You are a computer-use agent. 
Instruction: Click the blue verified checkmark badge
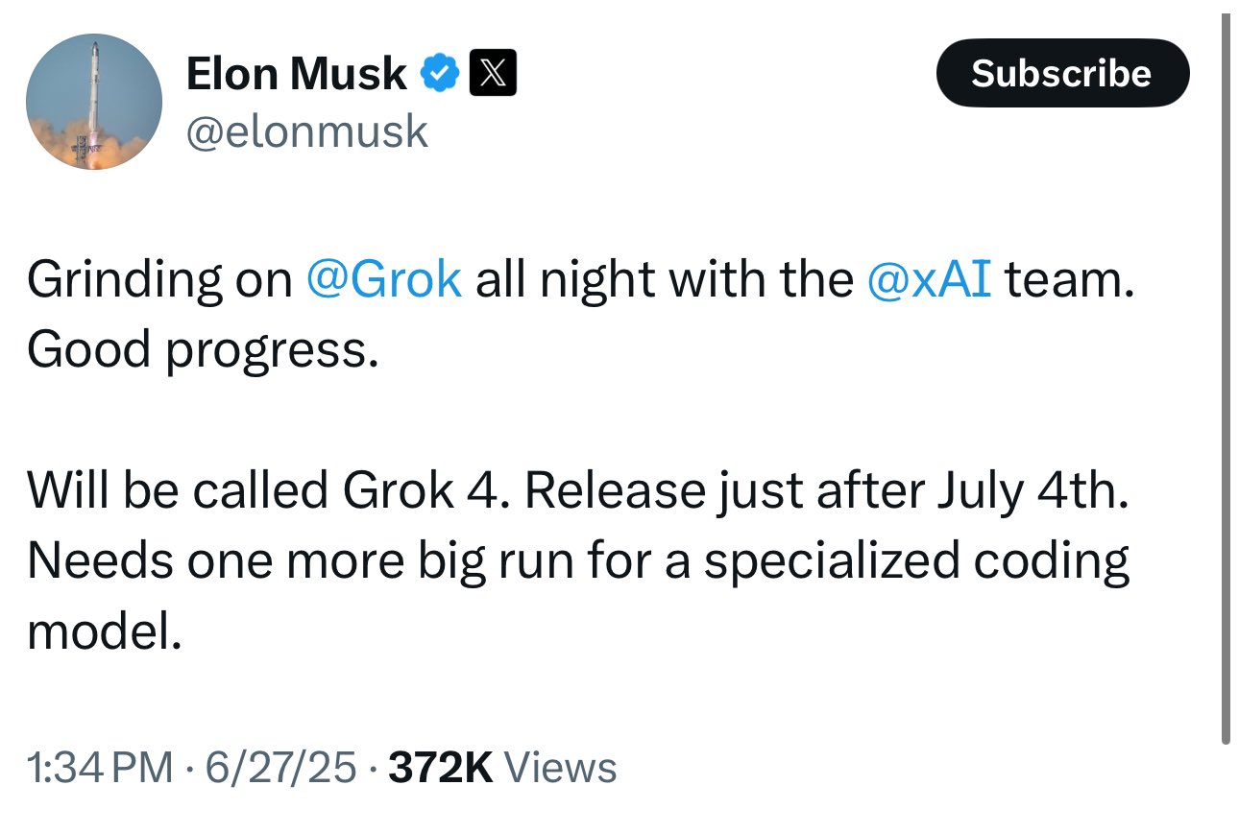click(440, 74)
